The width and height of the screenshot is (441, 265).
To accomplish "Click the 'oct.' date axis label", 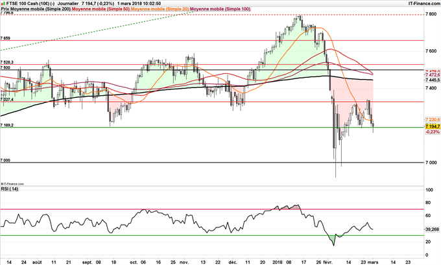I will 134,262.
